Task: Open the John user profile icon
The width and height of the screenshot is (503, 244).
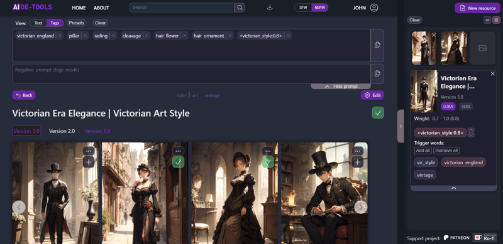Action: pyautogui.click(x=374, y=8)
